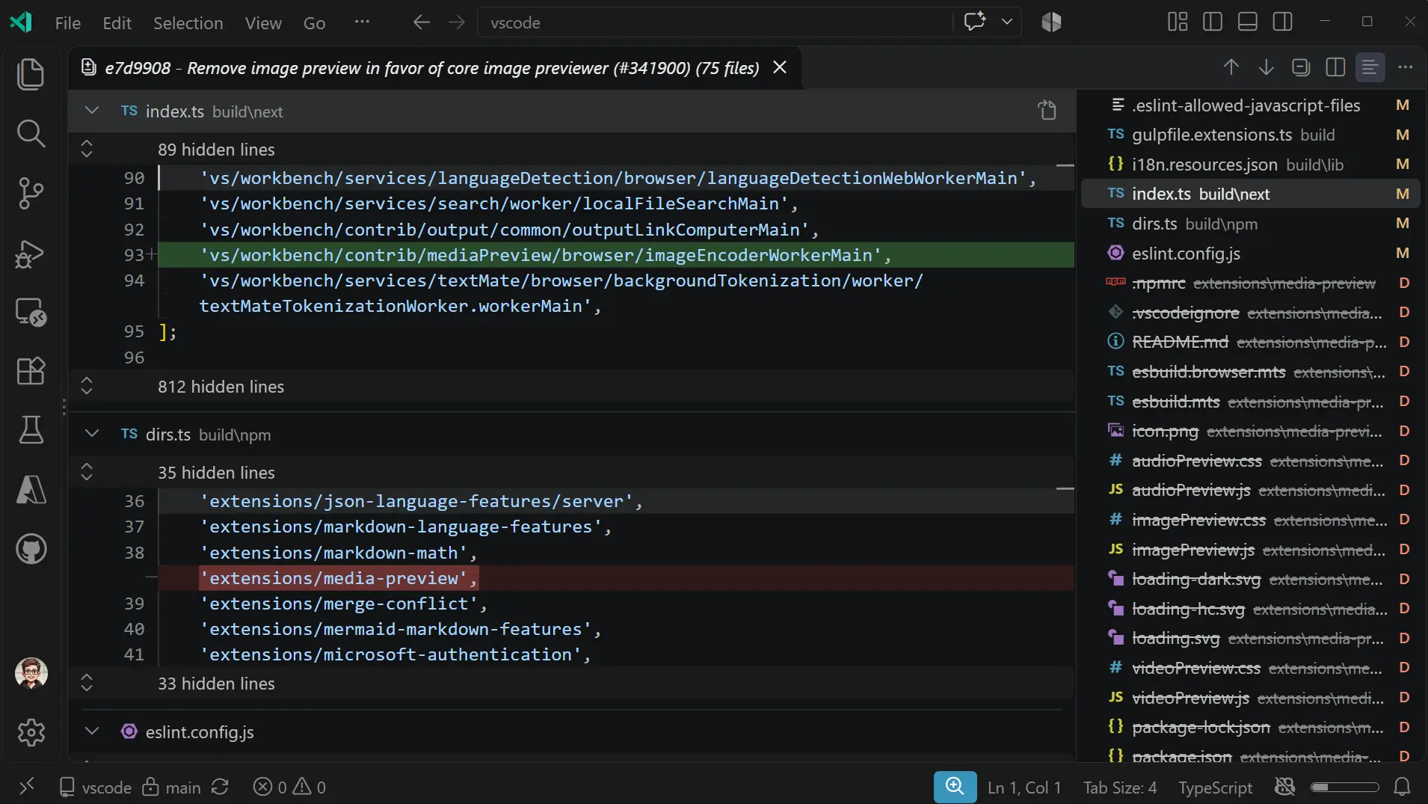Close the e7d9908 commit tab

(x=779, y=67)
